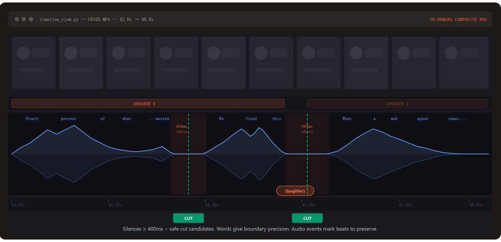Click the 620ms silence label

(182, 129)
